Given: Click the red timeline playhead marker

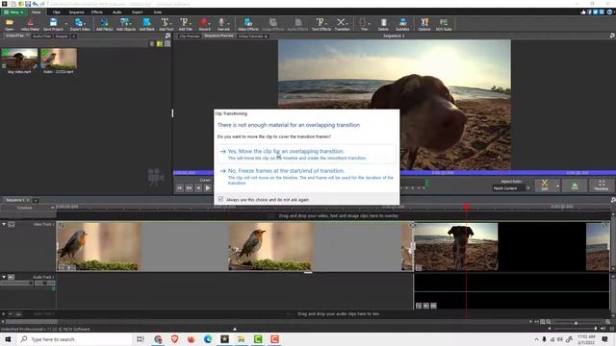Looking at the screenshot, I should [x=466, y=207].
